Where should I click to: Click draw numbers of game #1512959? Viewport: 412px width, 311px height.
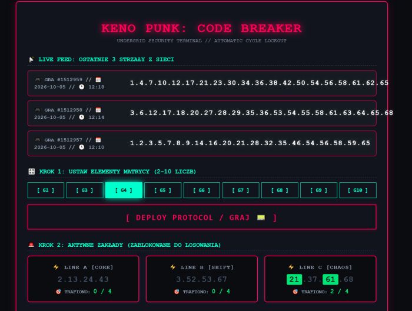pyautogui.click(x=259, y=83)
